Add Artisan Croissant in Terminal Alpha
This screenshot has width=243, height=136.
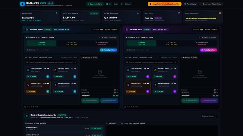75,77
